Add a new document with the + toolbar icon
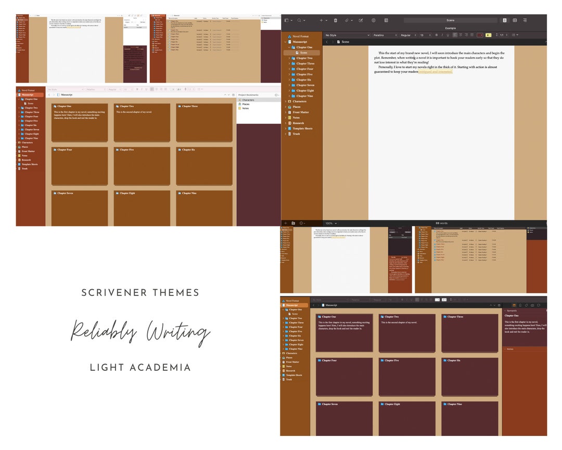 point(321,20)
